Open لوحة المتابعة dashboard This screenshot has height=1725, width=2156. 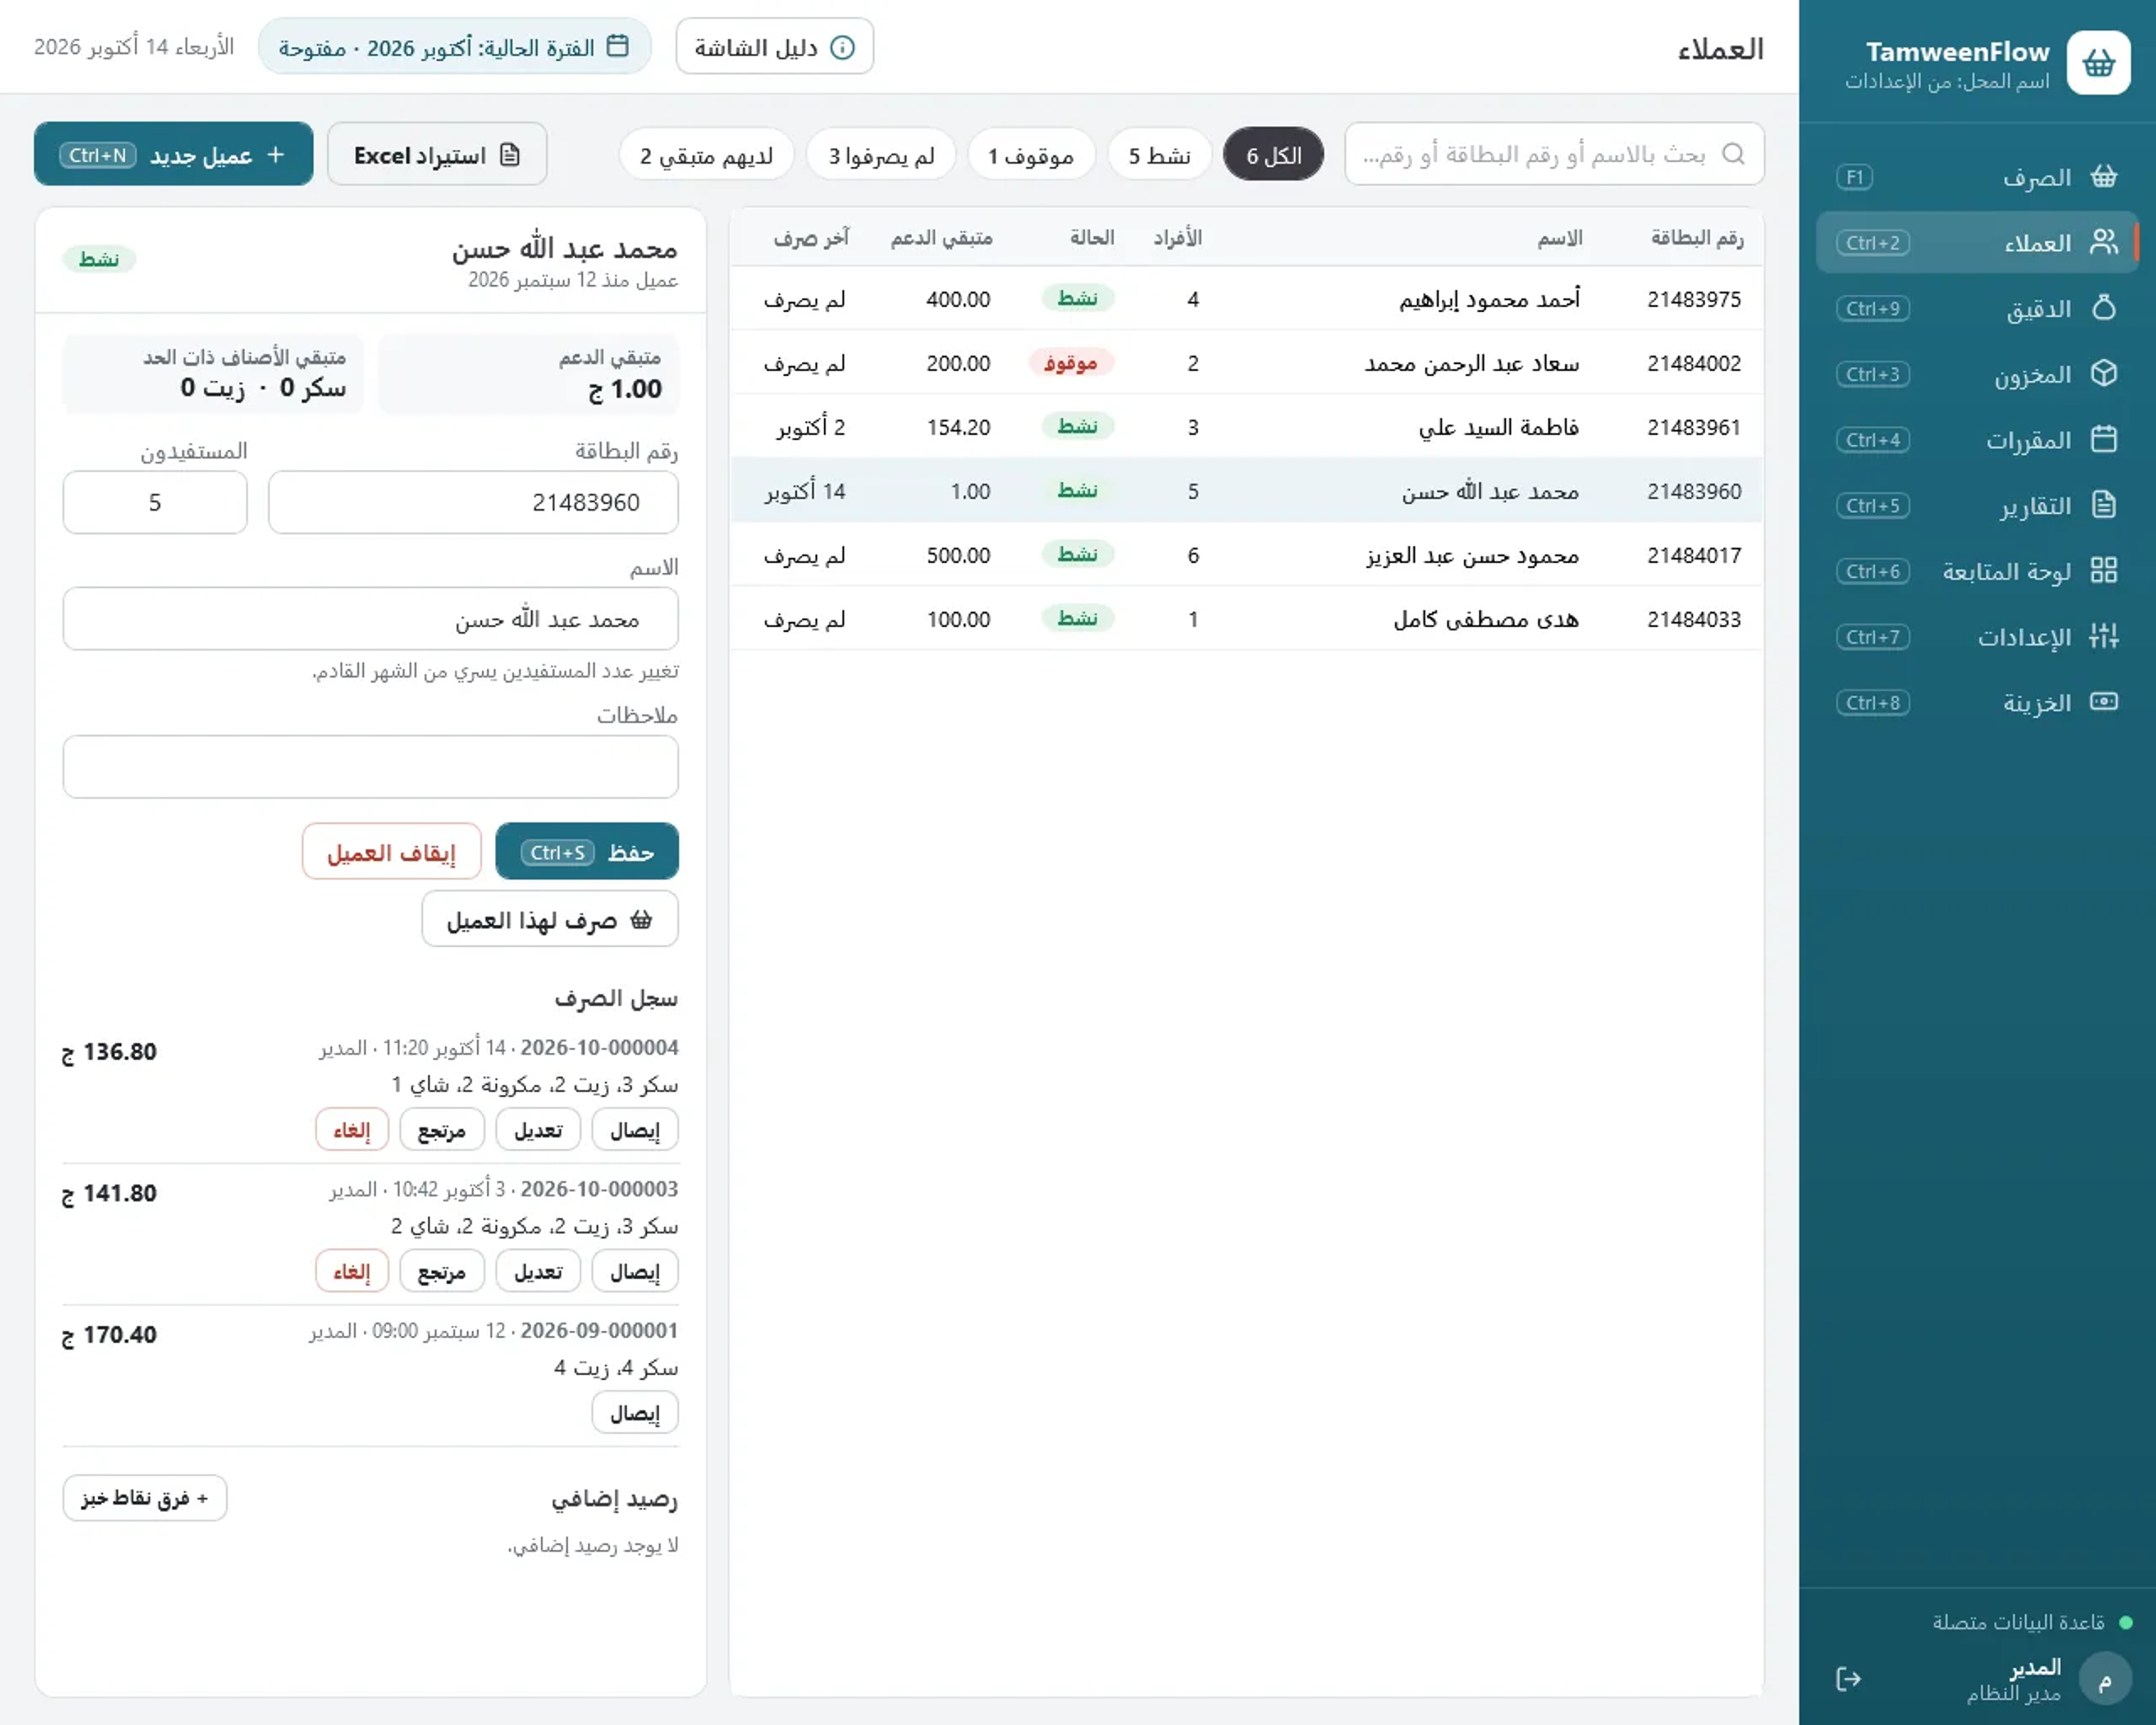pyautogui.click(x=1976, y=571)
